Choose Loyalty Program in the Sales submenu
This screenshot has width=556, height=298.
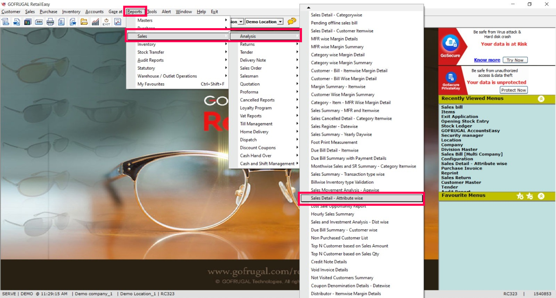pos(264,108)
